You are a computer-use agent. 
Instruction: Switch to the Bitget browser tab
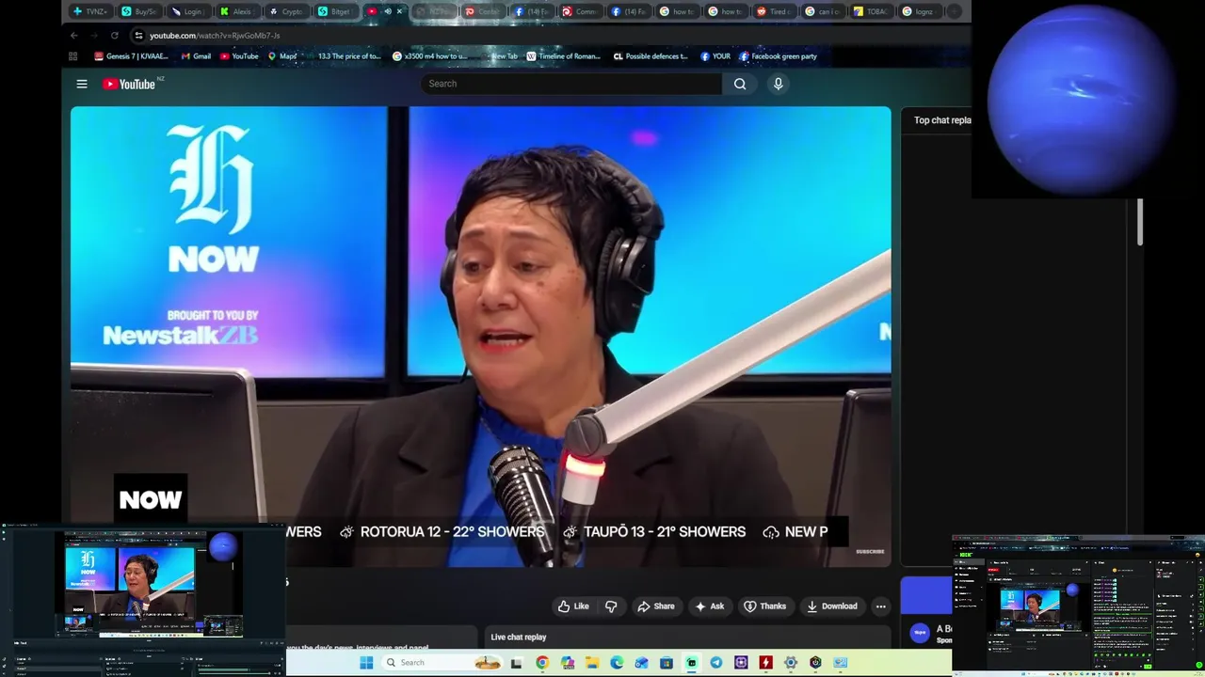point(334,11)
